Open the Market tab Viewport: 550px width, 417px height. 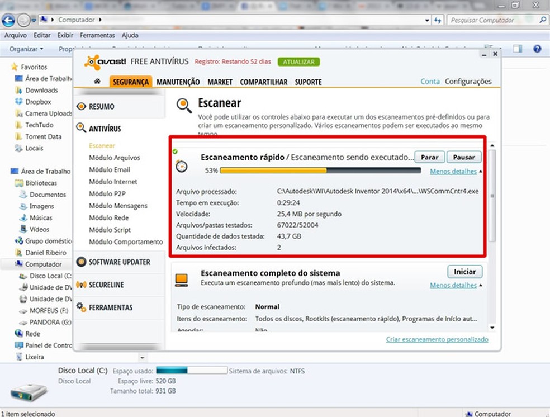pyautogui.click(x=220, y=82)
